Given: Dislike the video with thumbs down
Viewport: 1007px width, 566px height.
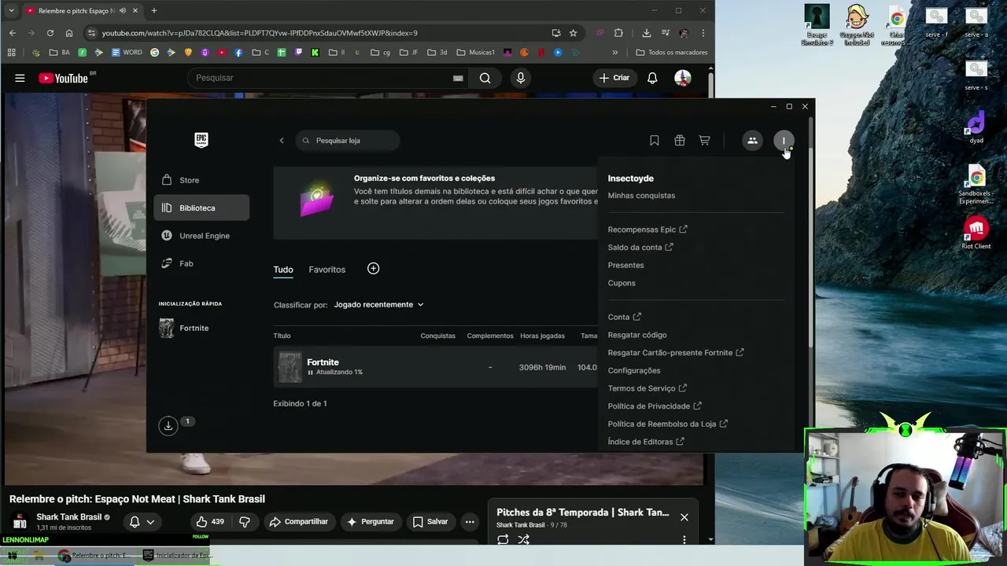Looking at the screenshot, I should [245, 522].
